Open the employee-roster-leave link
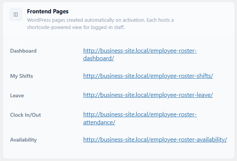Screen dimensions: 237x161 tap(148, 95)
